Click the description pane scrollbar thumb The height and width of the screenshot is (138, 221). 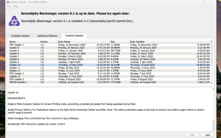pos(213,125)
